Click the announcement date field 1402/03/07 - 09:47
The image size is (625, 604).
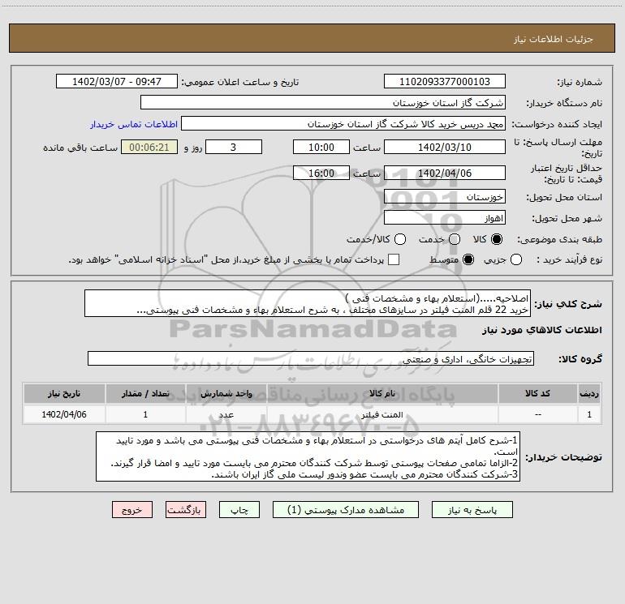(117, 81)
